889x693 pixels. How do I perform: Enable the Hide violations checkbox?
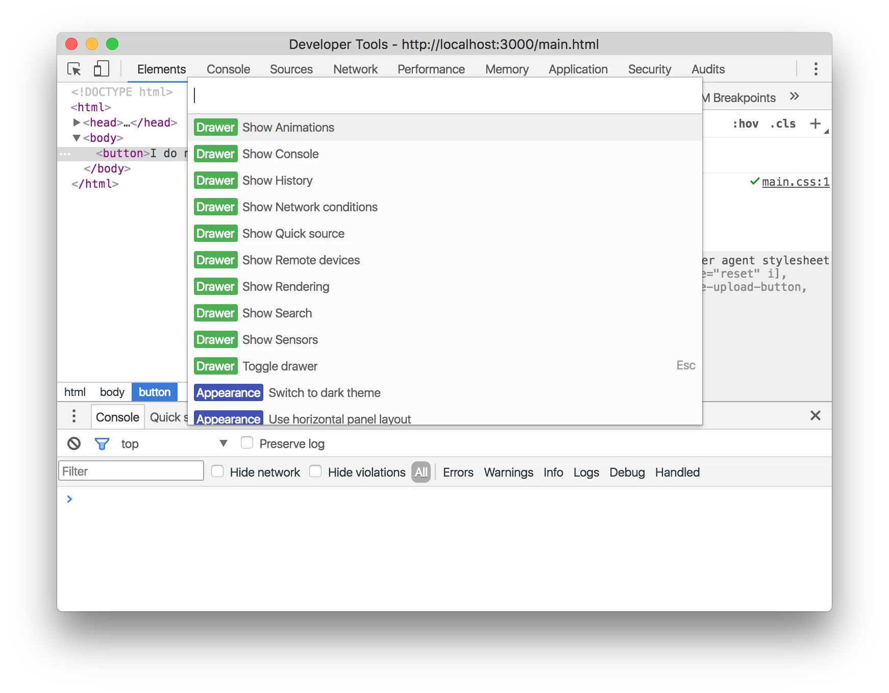point(315,471)
